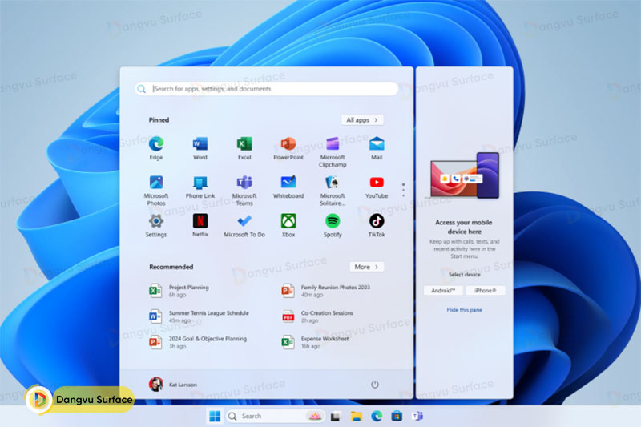Focus the Start menu search box
The image size is (641, 427).
[267, 89]
